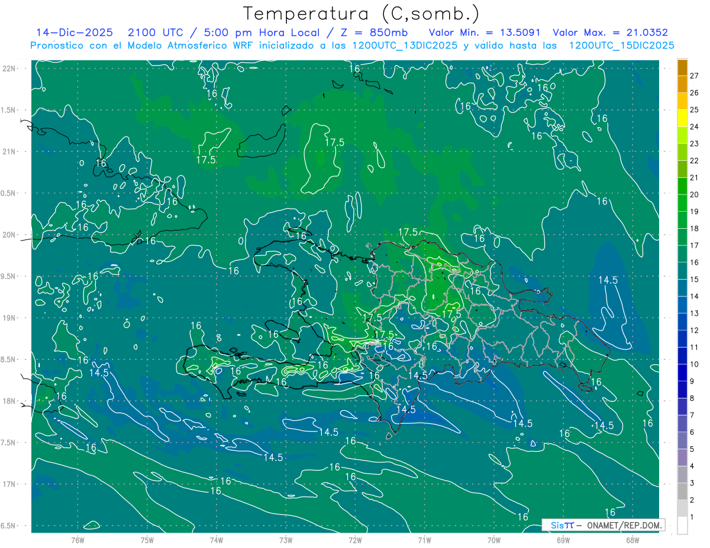Click the '69W' longitude axis label
The width and height of the screenshot is (710, 548).
pos(563,540)
